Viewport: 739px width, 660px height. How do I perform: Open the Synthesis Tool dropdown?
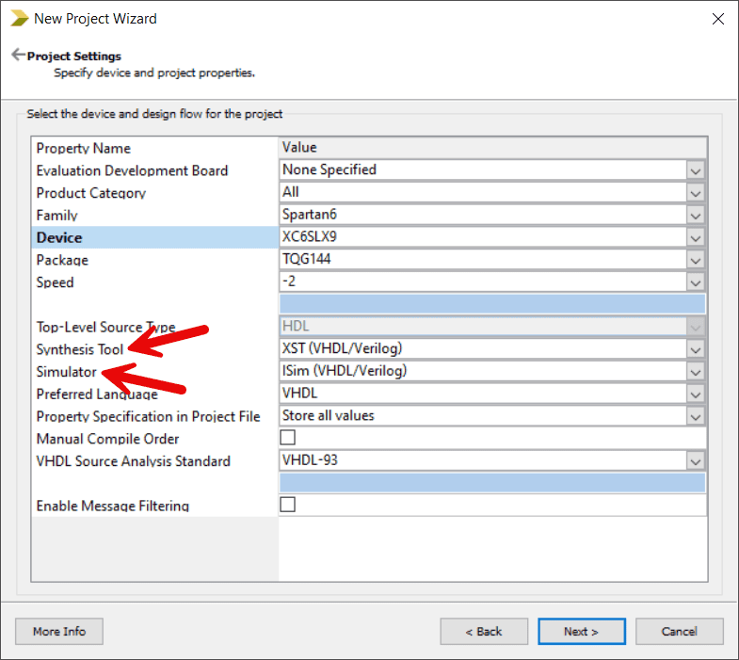[x=696, y=349]
